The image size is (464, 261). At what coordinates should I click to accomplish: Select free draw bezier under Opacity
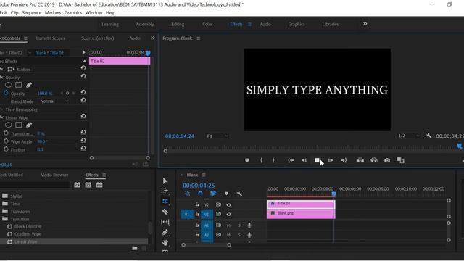click(x=29, y=85)
